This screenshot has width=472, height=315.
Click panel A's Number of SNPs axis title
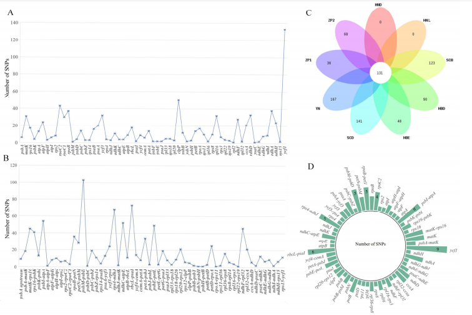[x=7, y=77]
